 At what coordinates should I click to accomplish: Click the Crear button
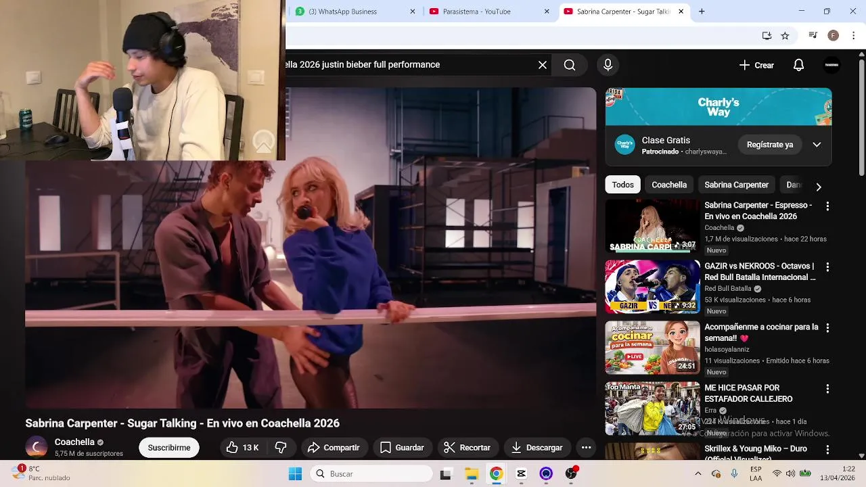756,65
